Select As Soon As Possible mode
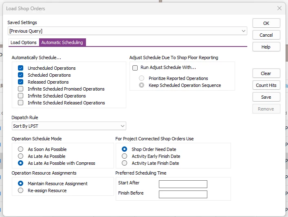288x217 pixels. [21, 149]
